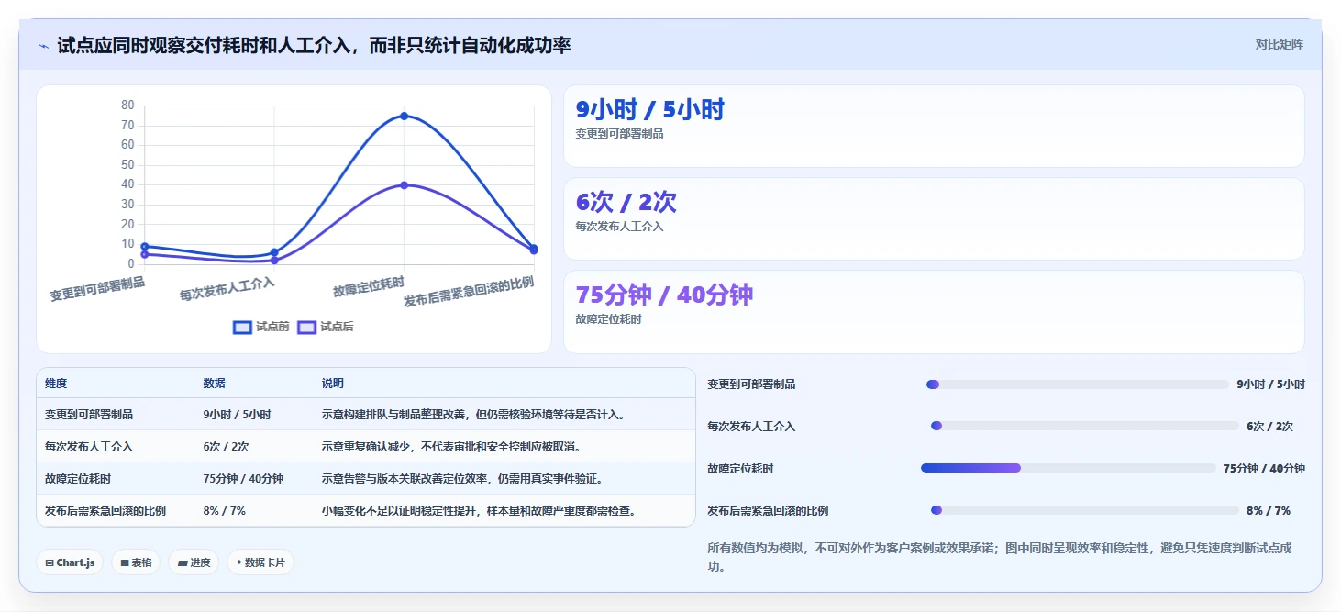The width and height of the screenshot is (1341, 612).
Task: Click the 说明 column header
Action: coord(333,384)
